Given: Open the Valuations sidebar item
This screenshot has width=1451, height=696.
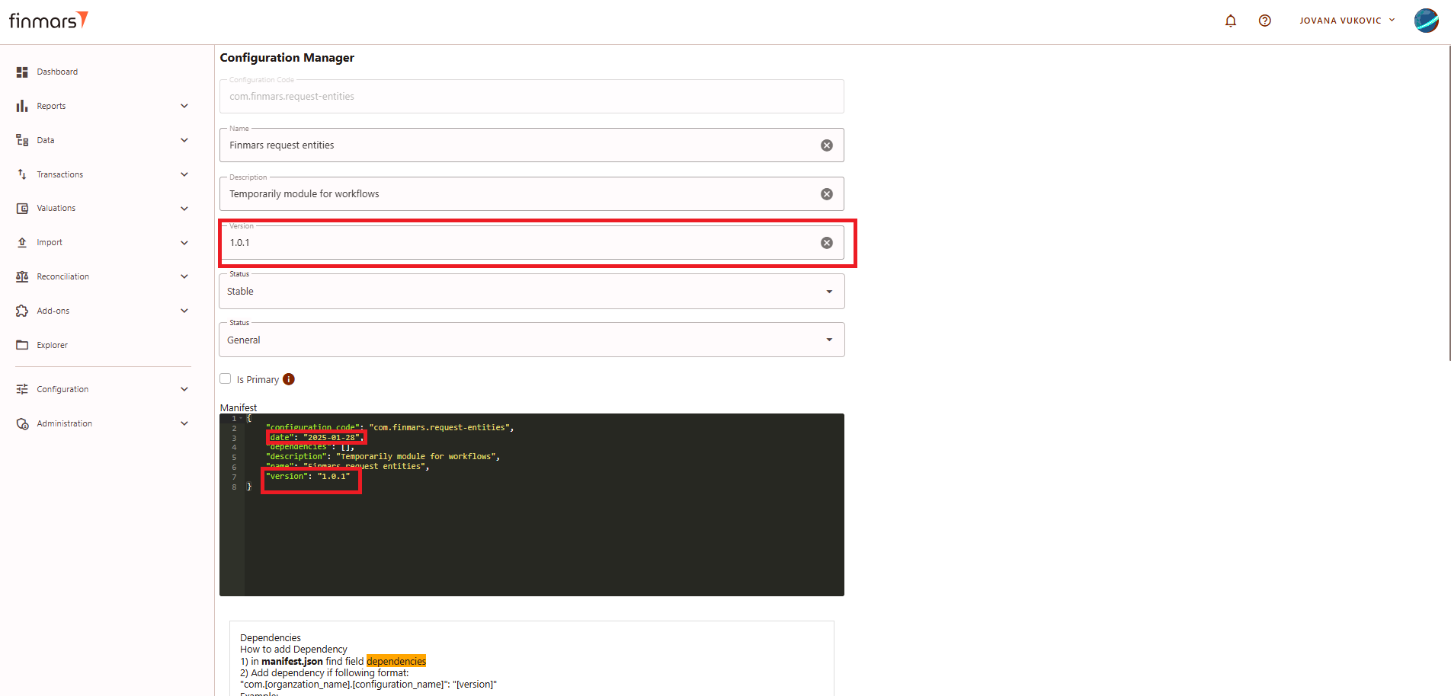Looking at the screenshot, I should click(103, 208).
